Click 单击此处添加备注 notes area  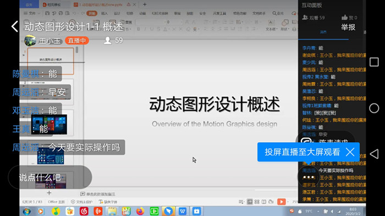[98, 194]
